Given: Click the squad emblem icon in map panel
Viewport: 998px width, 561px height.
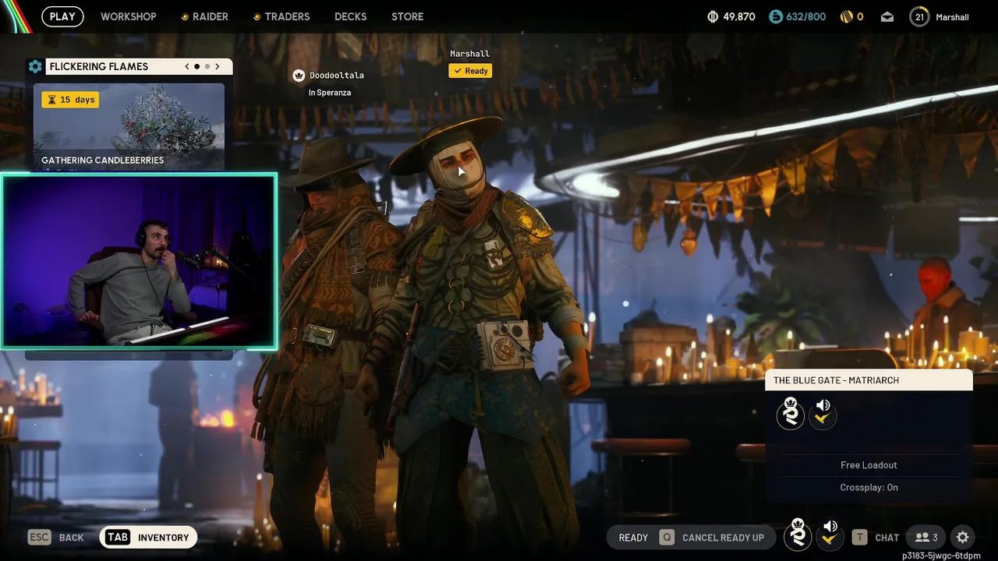Looking at the screenshot, I should 791,414.
